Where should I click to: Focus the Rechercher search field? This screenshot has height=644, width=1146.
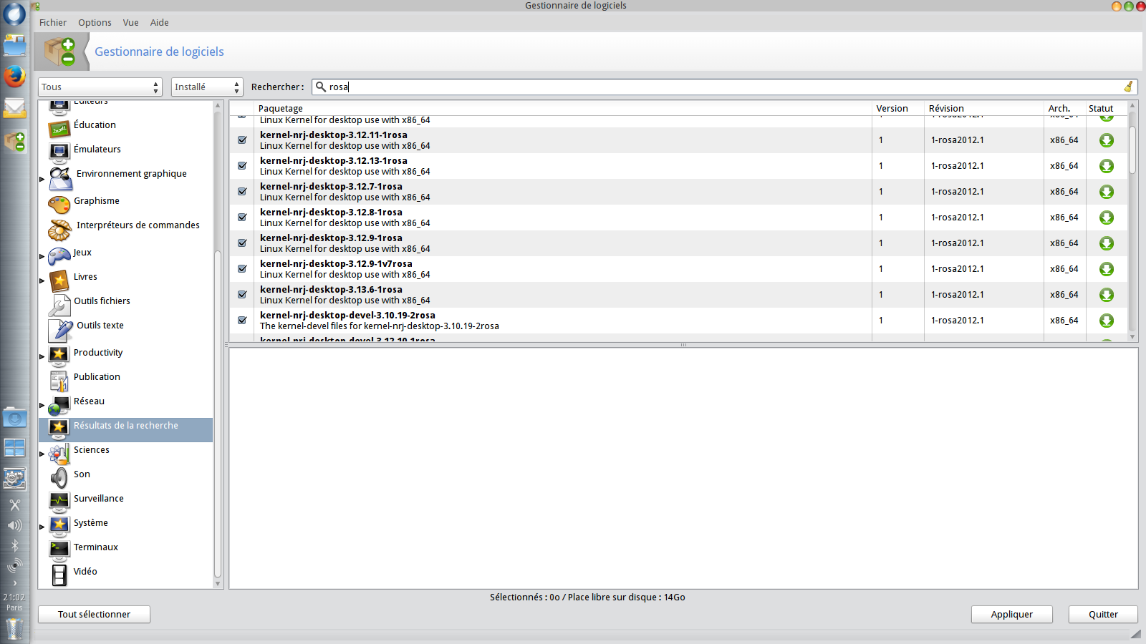pos(723,87)
